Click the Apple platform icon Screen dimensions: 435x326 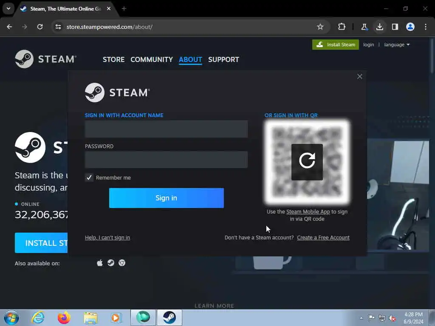pyautogui.click(x=100, y=263)
